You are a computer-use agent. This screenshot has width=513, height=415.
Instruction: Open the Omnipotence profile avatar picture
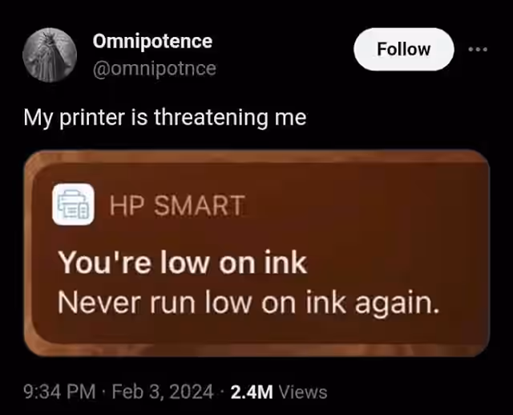(x=50, y=55)
